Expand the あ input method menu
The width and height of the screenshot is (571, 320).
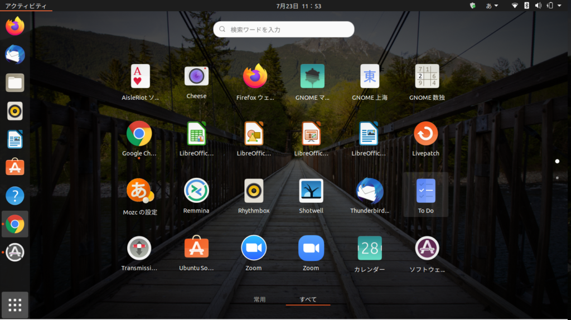(492, 6)
